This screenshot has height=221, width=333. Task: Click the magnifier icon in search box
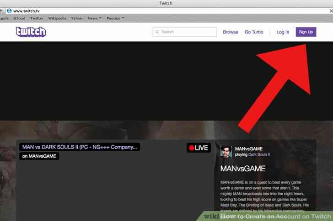click(x=157, y=32)
